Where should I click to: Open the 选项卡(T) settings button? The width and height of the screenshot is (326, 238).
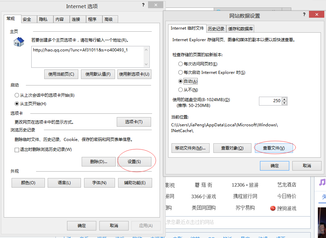(134, 122)
